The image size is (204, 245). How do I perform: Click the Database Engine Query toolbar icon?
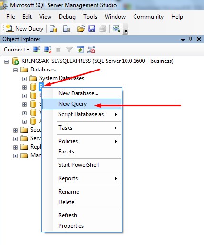point(53,29)
